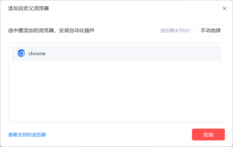
Task: Install the automation plugin with 安装
Action: click(x=208, y=135)
